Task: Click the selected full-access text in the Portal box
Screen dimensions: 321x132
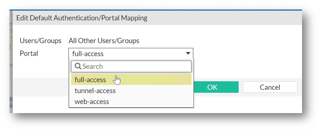Action: coord(88,54)
